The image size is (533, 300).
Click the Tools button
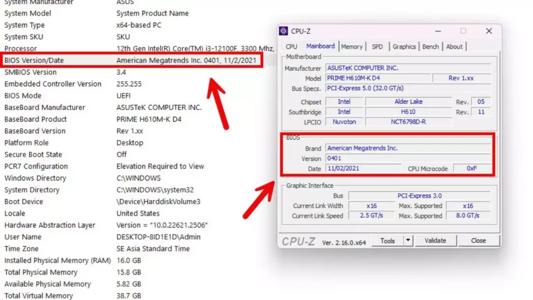coord(387,241)
